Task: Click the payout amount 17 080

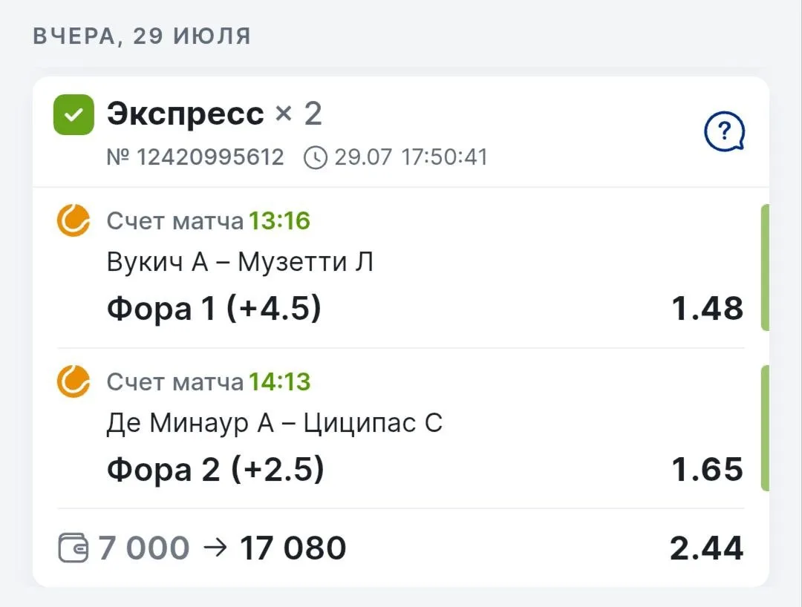Action: [293, 548]
